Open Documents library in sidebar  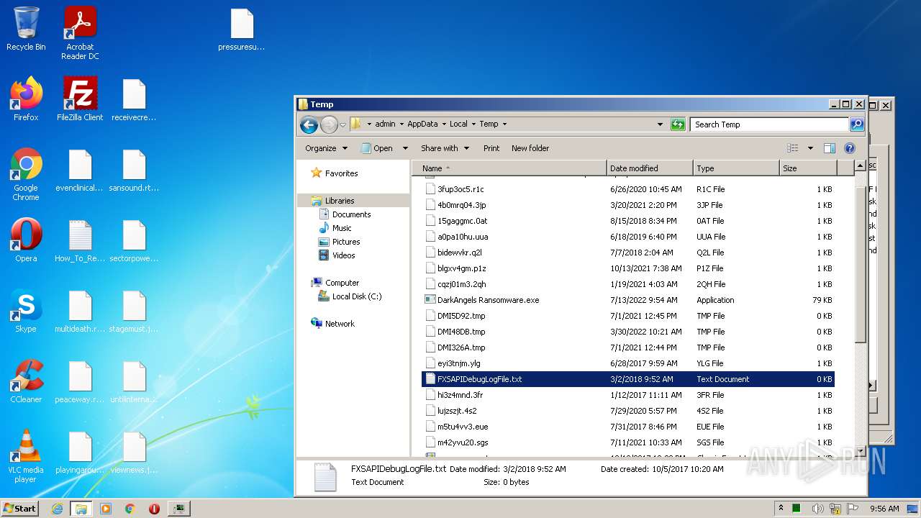tap(351, 214)
